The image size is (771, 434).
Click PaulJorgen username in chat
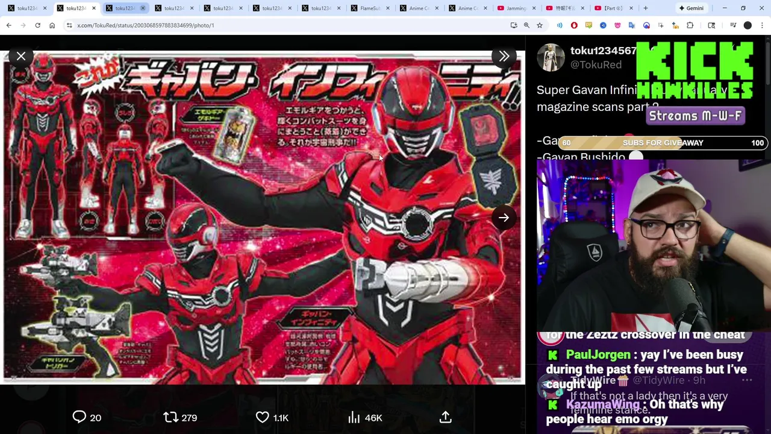(x=598, y=354)
